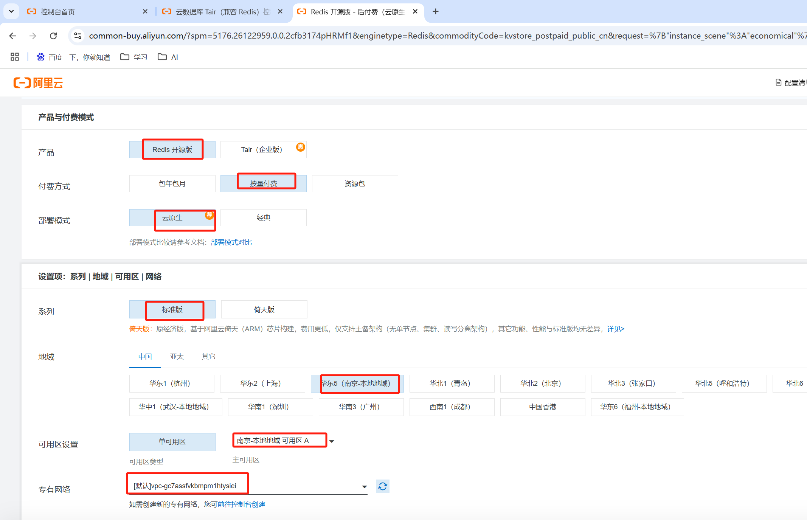Image resolution: width=807 pixels, height=520 pixels.
Task: Reload the page with the browser refresh icon
Action: (x=53, y=36)
